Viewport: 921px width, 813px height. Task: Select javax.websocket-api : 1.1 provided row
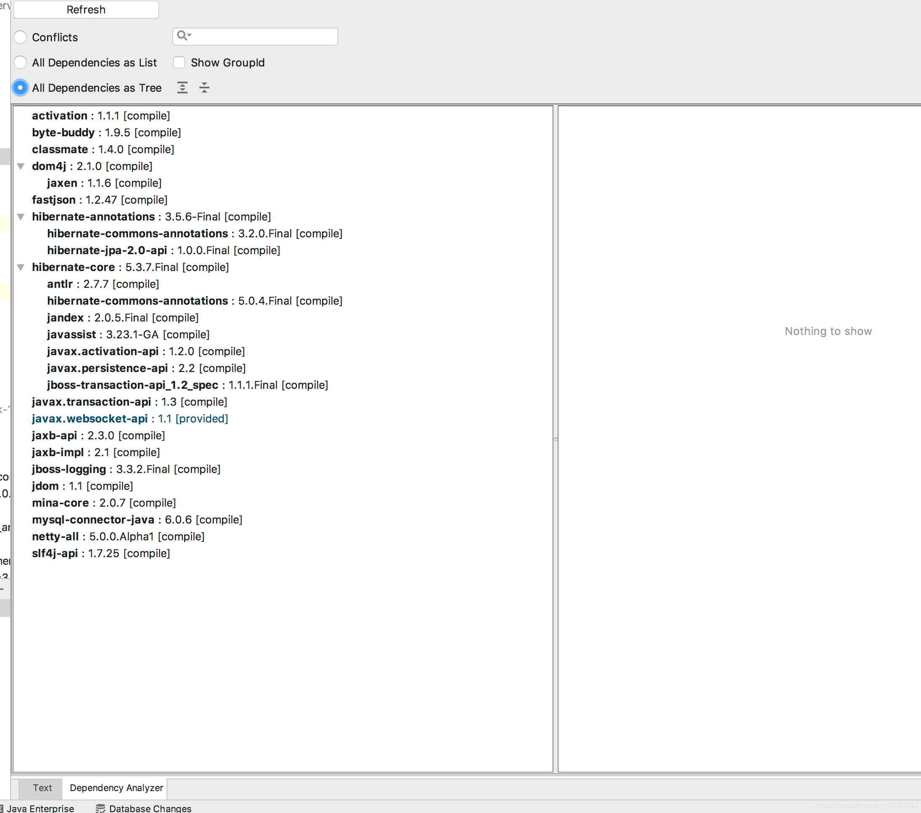pyautogui.click(x=130, y=418)
